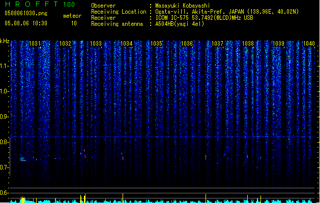The width and height of the screenshot is (320, 203).
Task: Click the 1032 time marker
Action: coord(65,44)
